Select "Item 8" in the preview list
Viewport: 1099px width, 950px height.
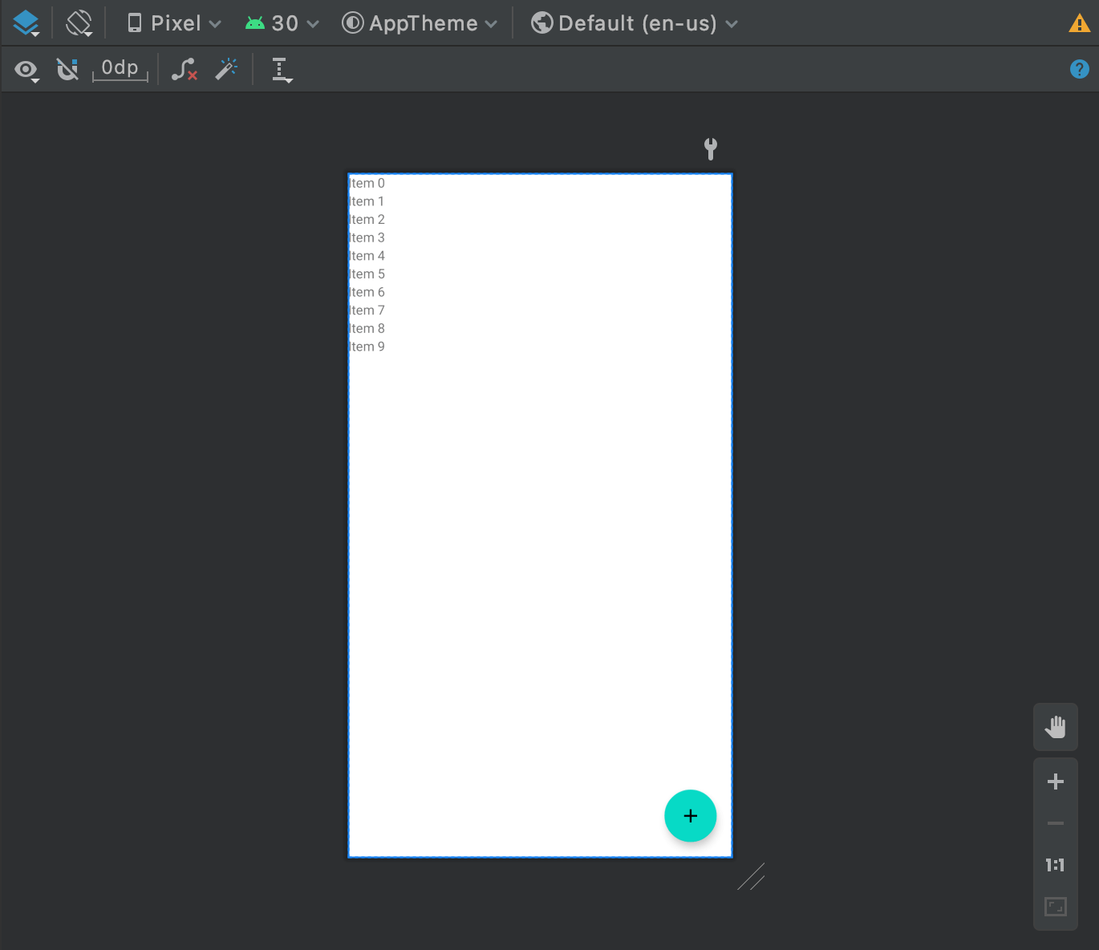(x=367, y=328)
